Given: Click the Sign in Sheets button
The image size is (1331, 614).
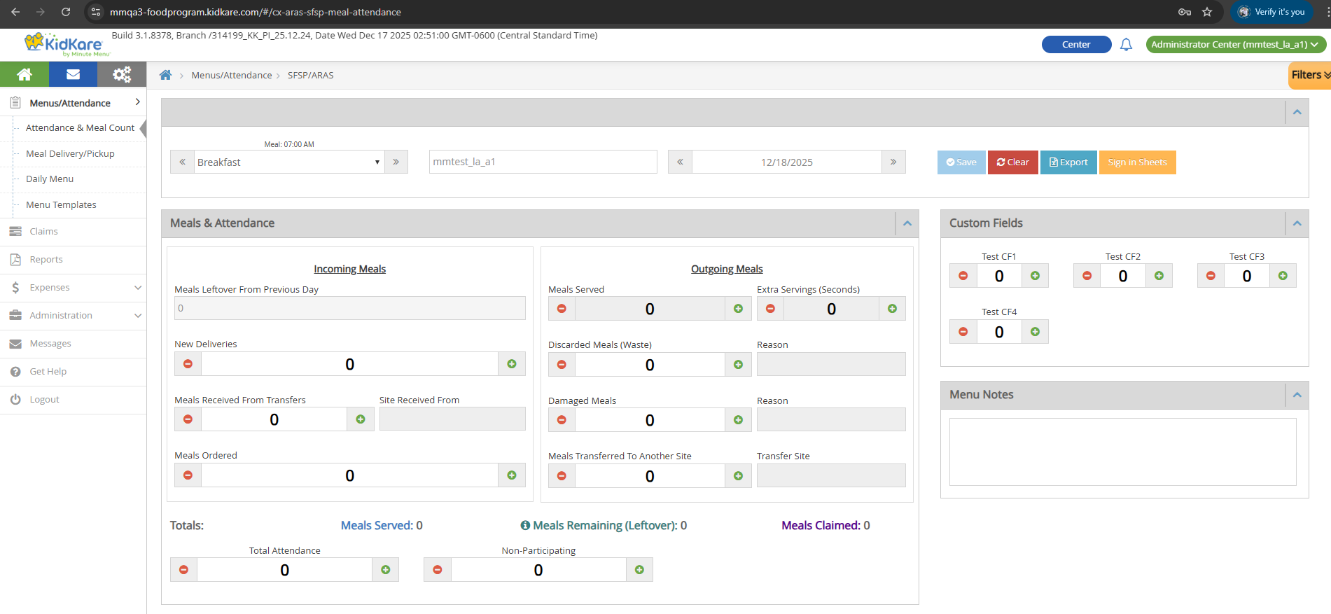Looking at the screenshot, I should (x=1137, y=162).
